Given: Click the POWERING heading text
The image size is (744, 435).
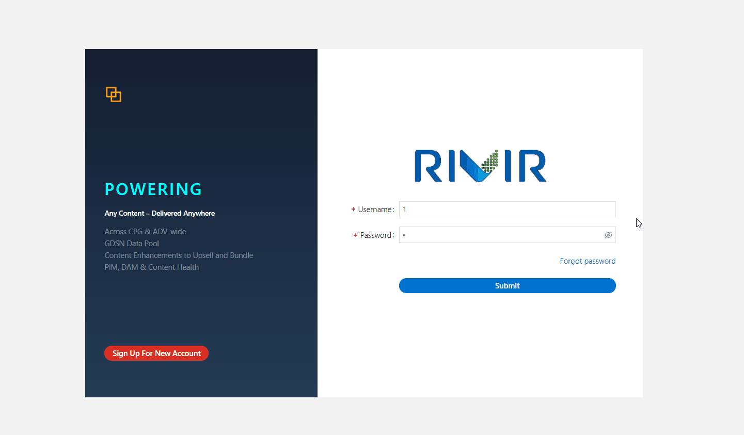Looking at the screenshot, I should [153, 189].
